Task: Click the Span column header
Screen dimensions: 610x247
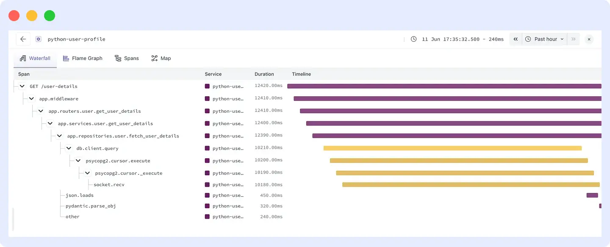Action: tap(24, 74)
